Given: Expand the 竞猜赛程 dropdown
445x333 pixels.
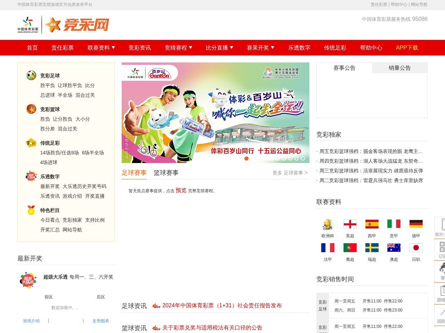Looking at the screenshot, I should (178, 48).
